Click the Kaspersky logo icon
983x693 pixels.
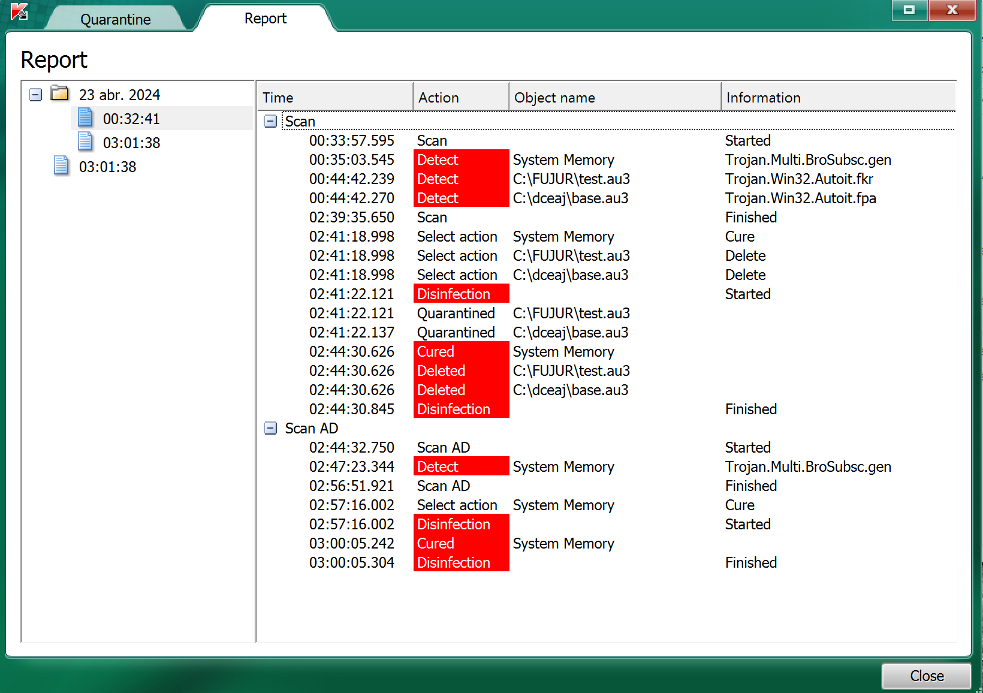pyautogui.click(x=19, y=11)
